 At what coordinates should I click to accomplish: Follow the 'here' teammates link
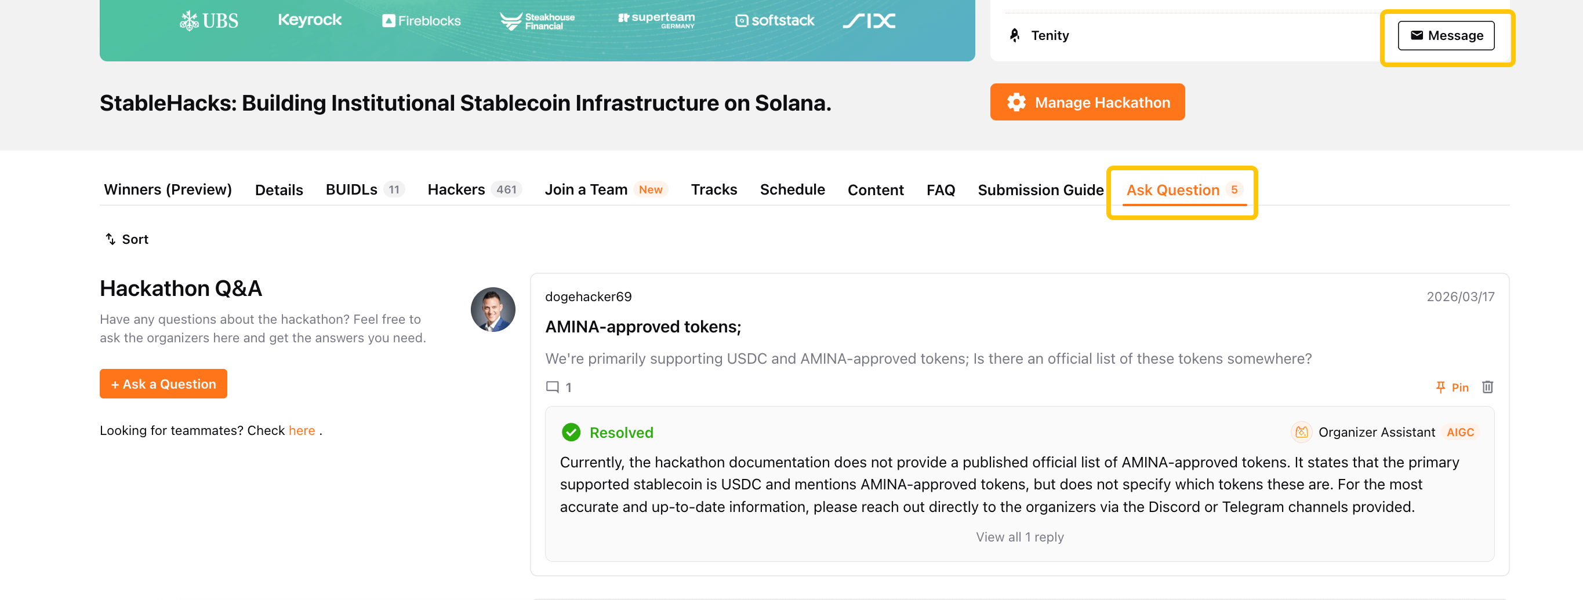coord(302,431)
